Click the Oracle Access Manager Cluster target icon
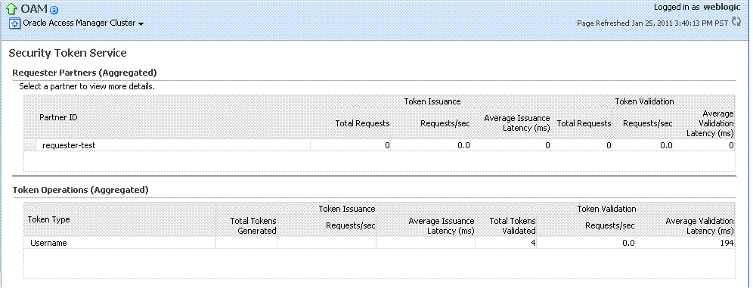This screenshot has width=753, height=292. point(15,23)
